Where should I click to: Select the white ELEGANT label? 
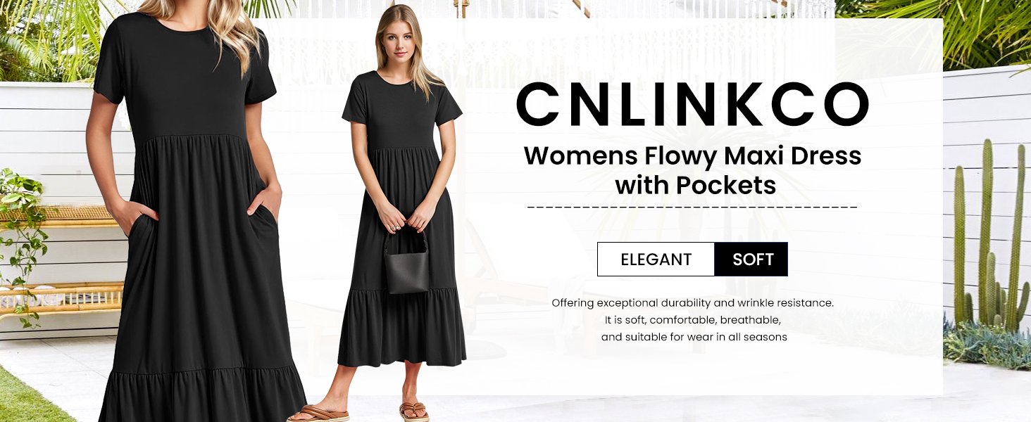click(x=656, y=259)
